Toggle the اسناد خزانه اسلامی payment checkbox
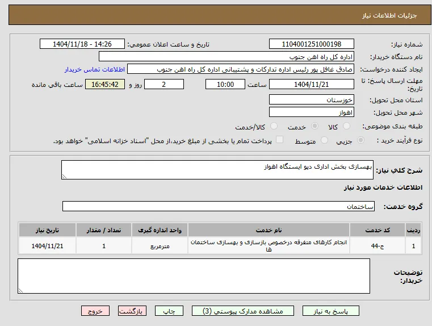This screenshot has width=432, height=326. point(279,140)
